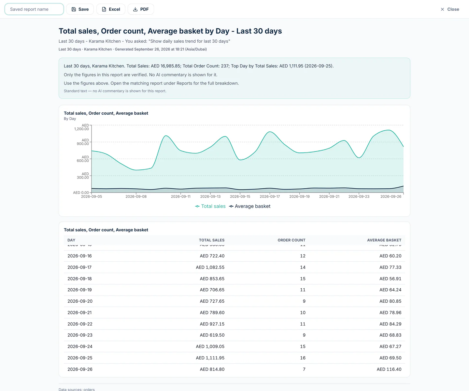
Task: Click the DAY column header
Action: (x=71, y=240)
